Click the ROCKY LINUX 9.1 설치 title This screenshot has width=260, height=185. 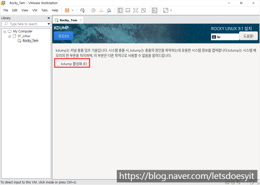231,29
